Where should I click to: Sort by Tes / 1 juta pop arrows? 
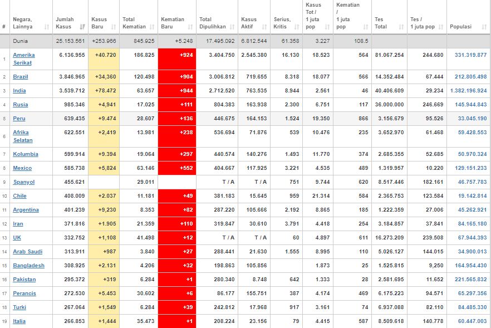pyautogui.click(x=441, y=27)
